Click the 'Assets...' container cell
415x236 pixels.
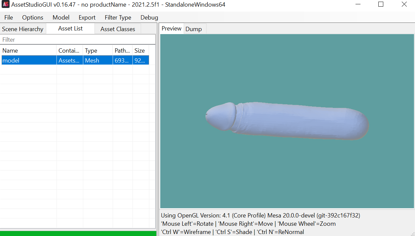pos(70,60)
